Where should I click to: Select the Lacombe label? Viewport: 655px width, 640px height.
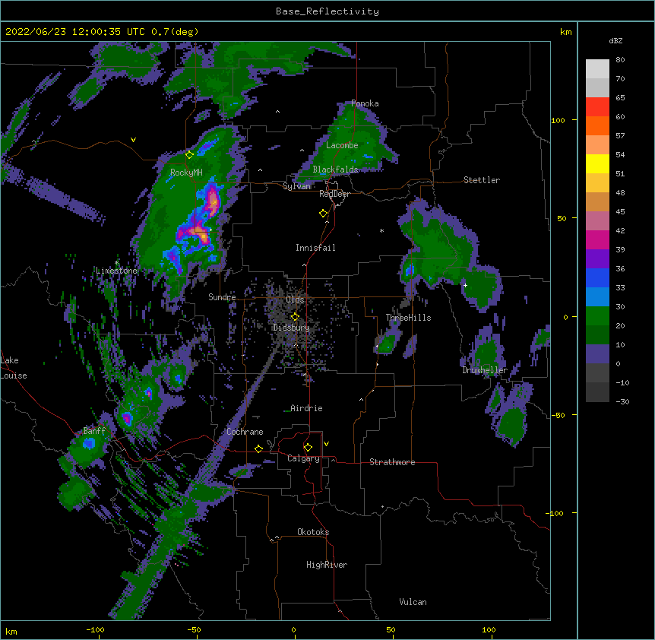click(342, 145)
